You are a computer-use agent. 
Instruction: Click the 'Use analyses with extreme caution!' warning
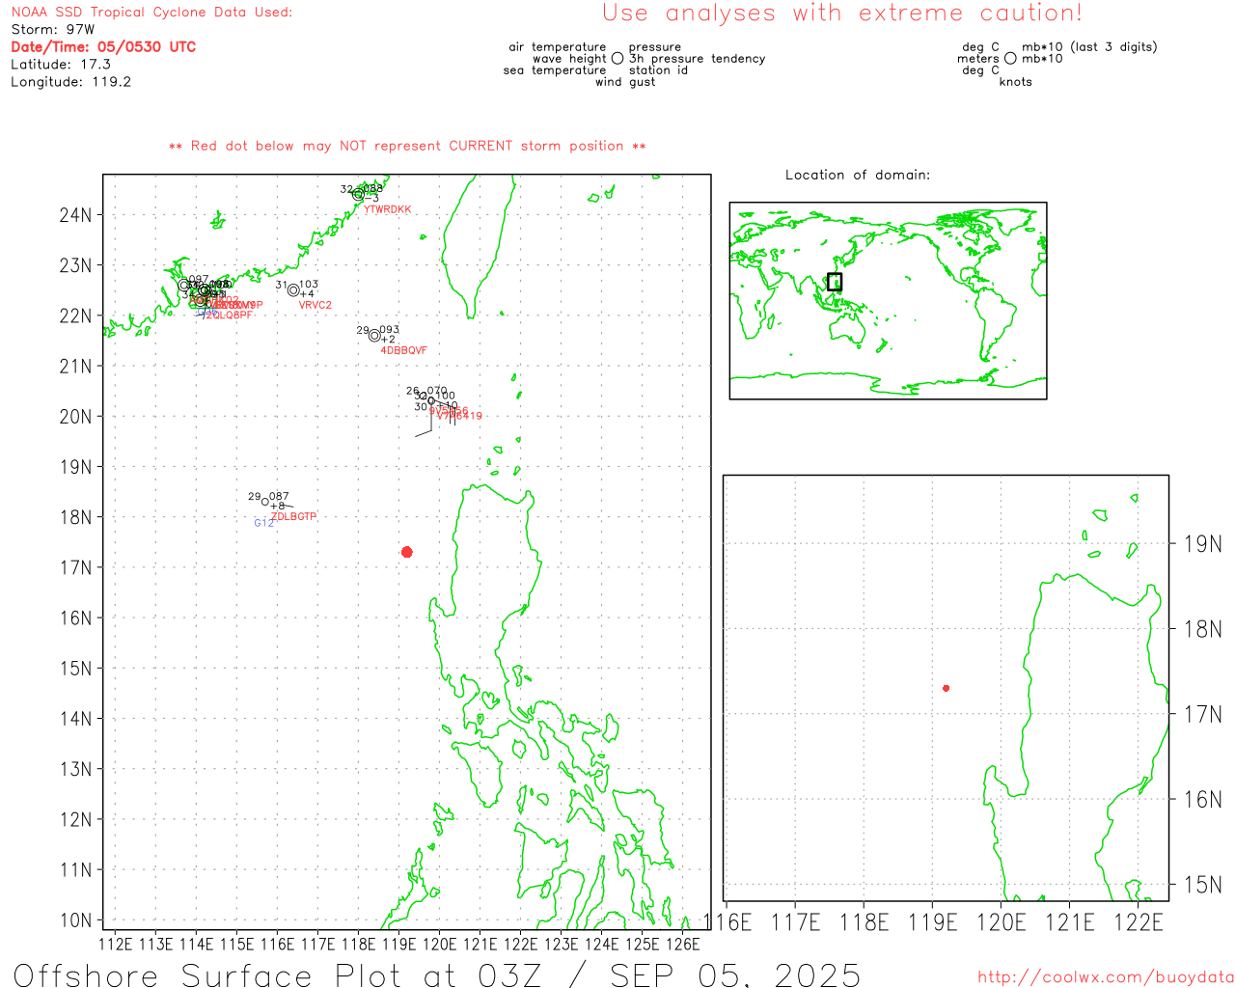tap(842, 14)
